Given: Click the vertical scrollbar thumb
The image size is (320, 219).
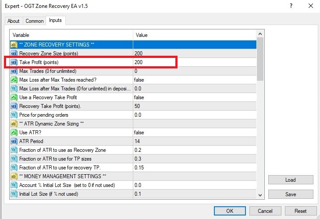Looking at the screenshot, I should 260,59.
